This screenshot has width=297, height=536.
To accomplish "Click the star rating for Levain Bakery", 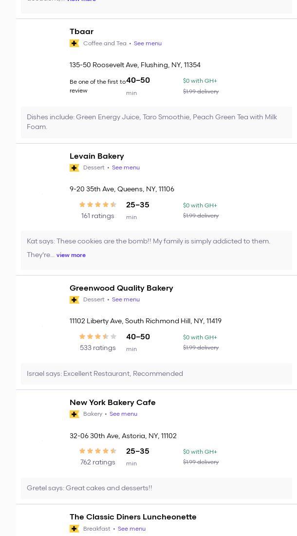I will coord(97,205).
